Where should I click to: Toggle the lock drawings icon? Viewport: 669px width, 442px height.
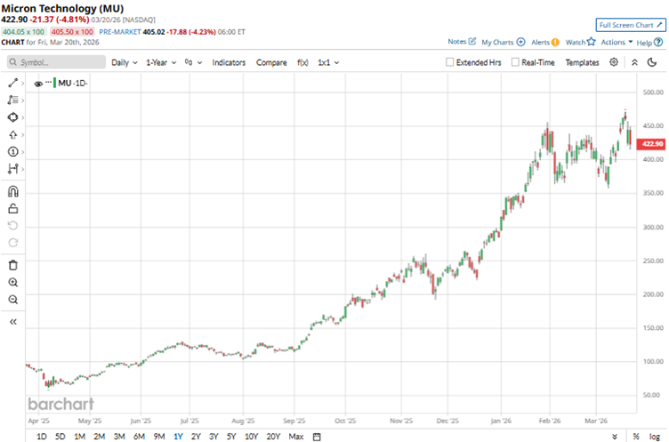(13, 209)
